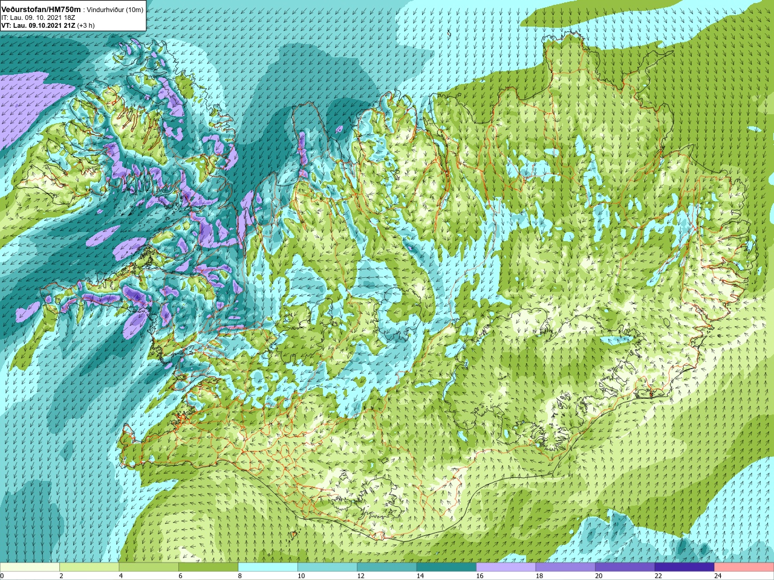Click the legend value 0
774x580 pixels.
tap(2, 576)
